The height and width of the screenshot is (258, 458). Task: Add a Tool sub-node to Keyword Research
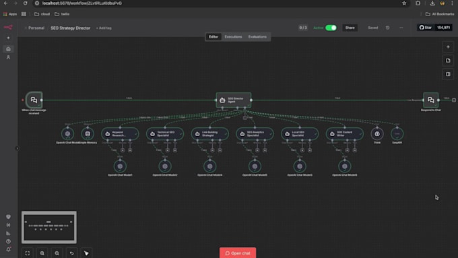pos(130,150)
